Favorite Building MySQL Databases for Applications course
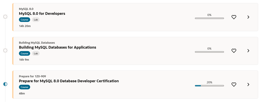This screenshot has height=102, width=260. (234, 51)
